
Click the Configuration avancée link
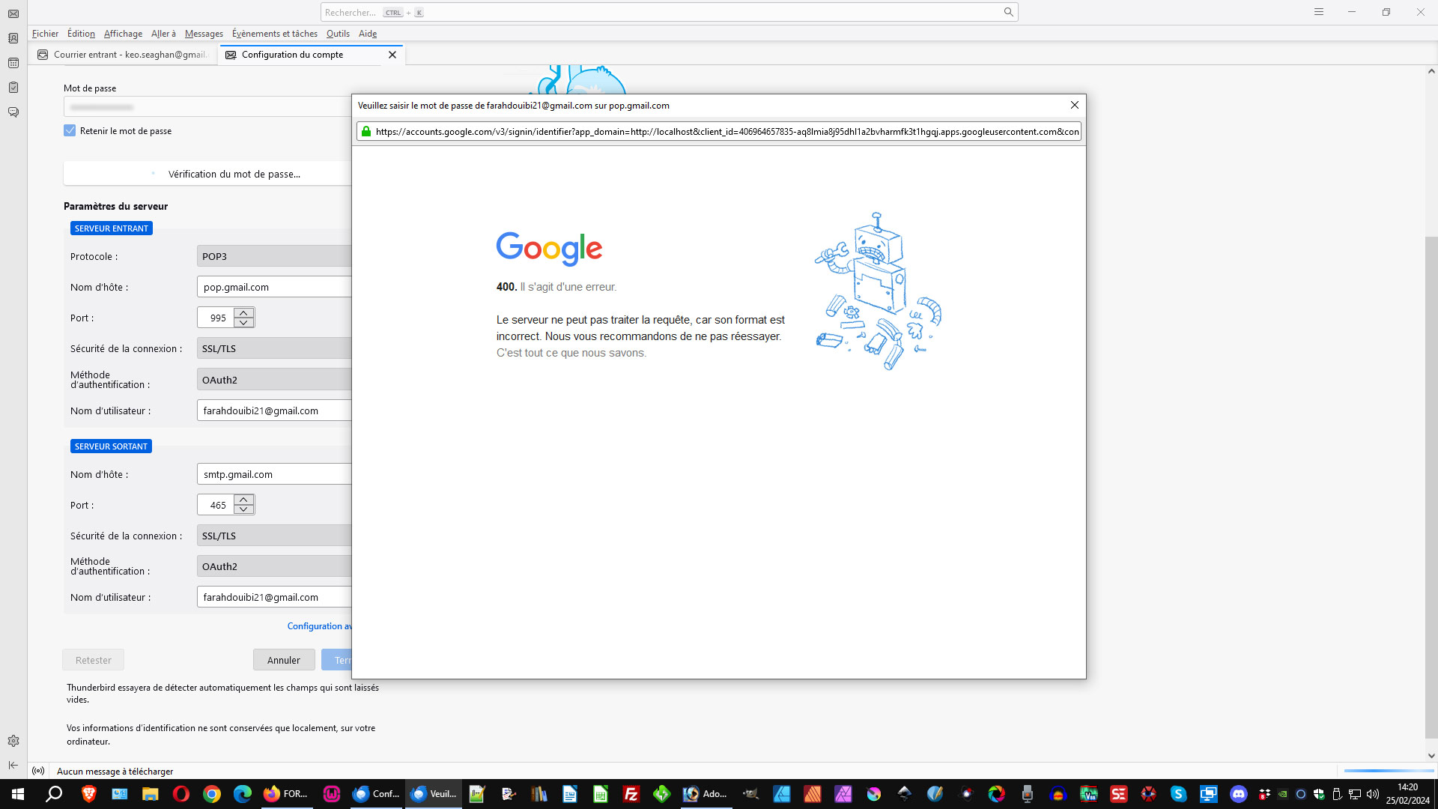[319, 626]
